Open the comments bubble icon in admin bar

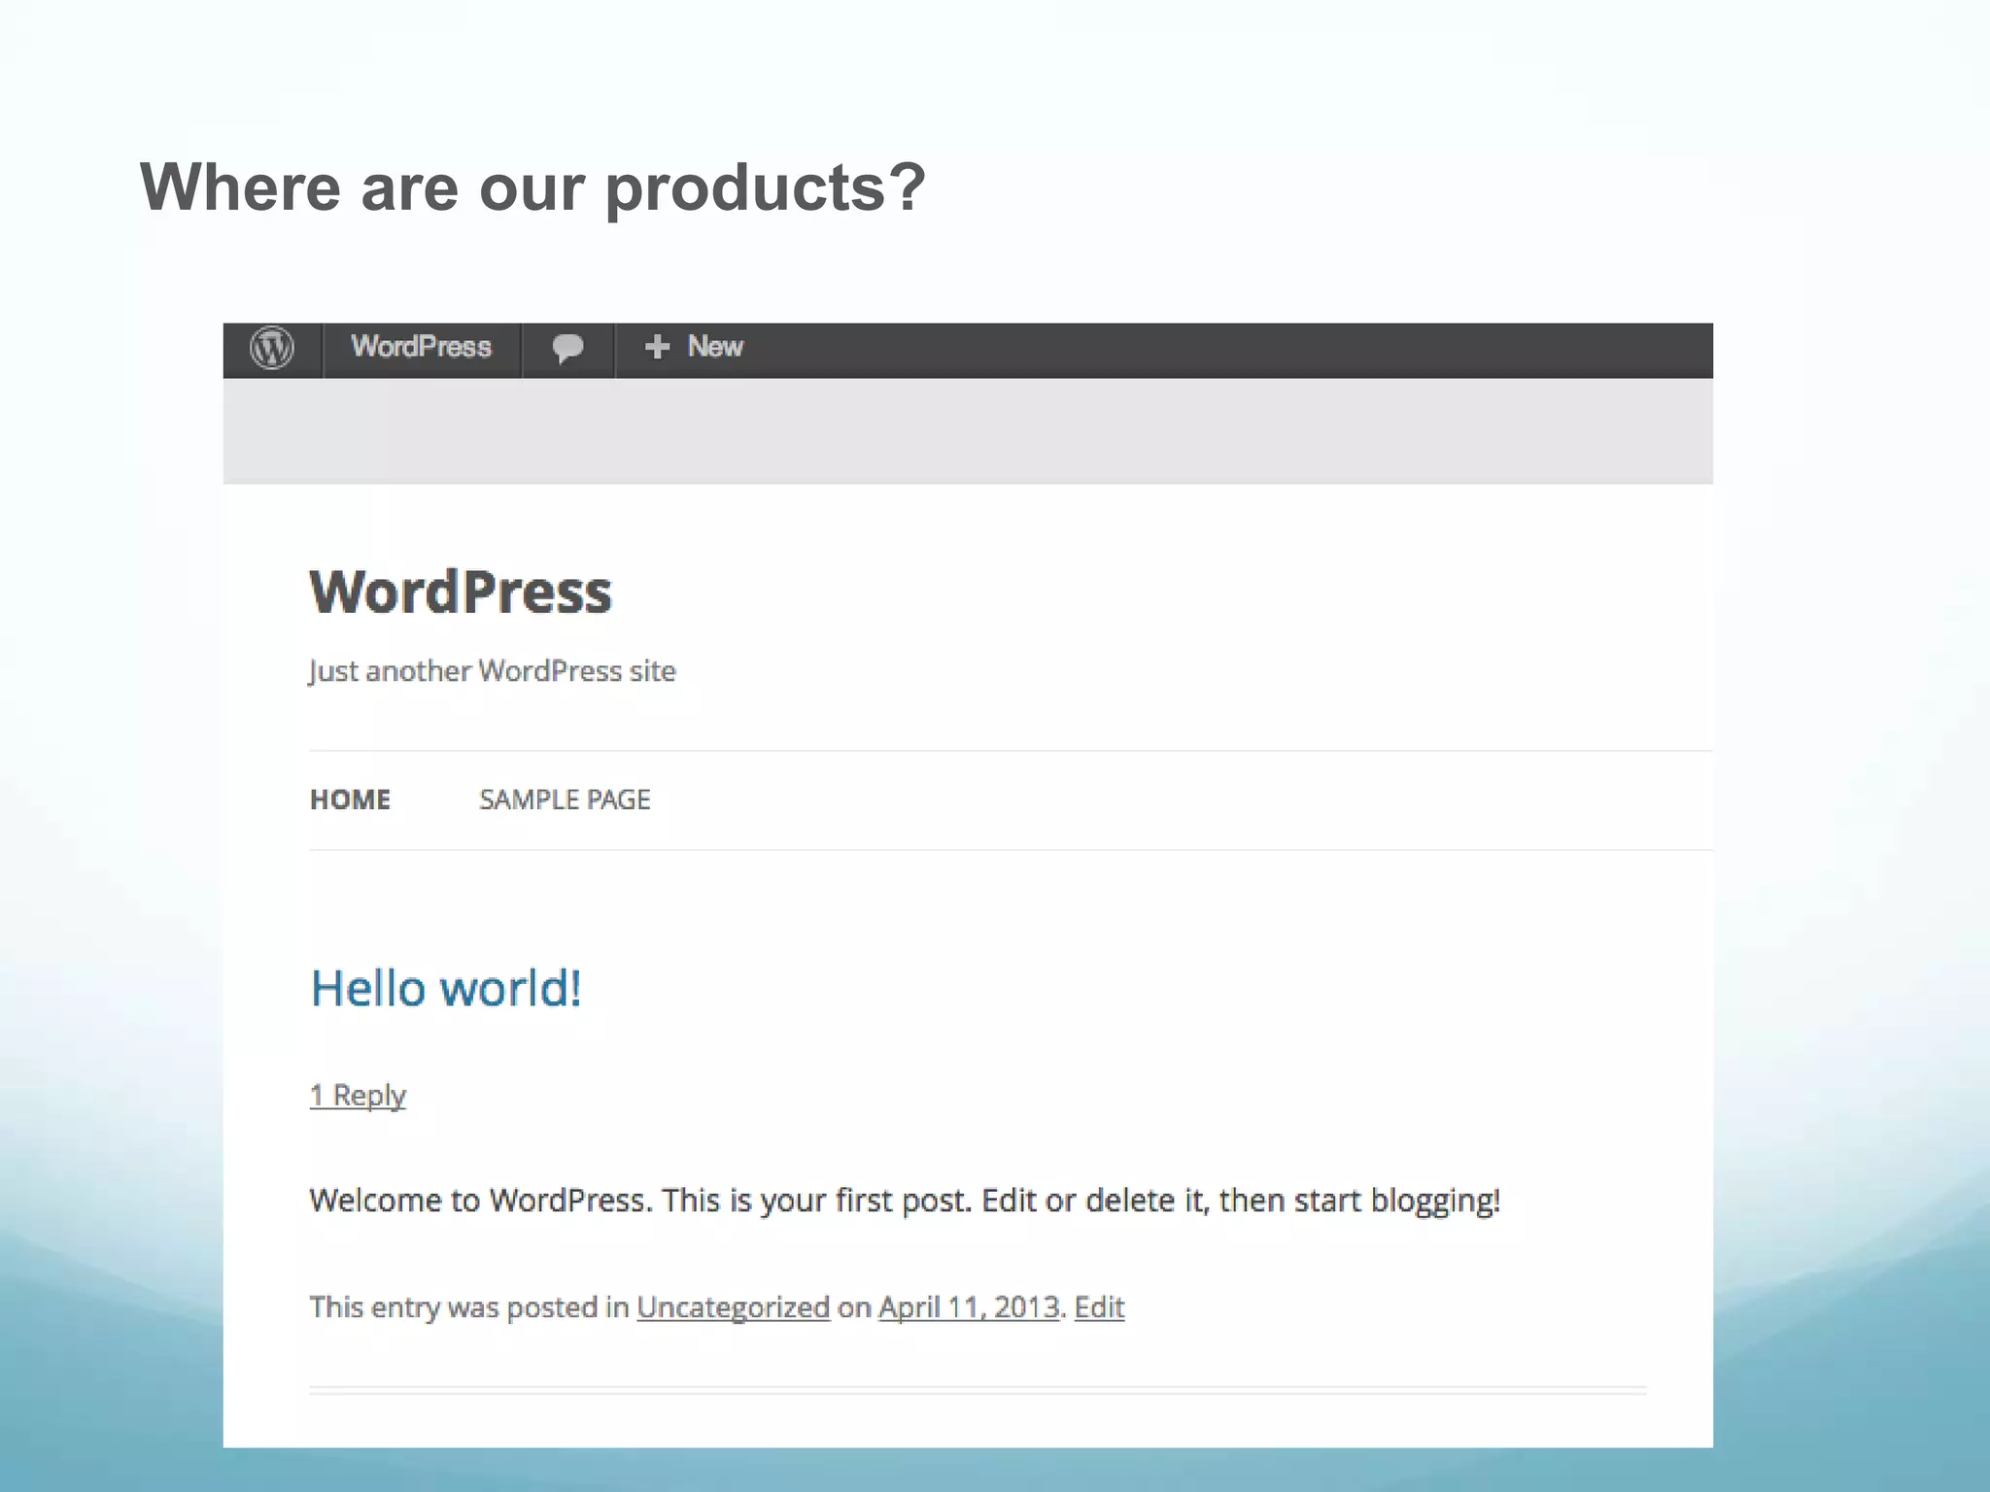point(567,348)
